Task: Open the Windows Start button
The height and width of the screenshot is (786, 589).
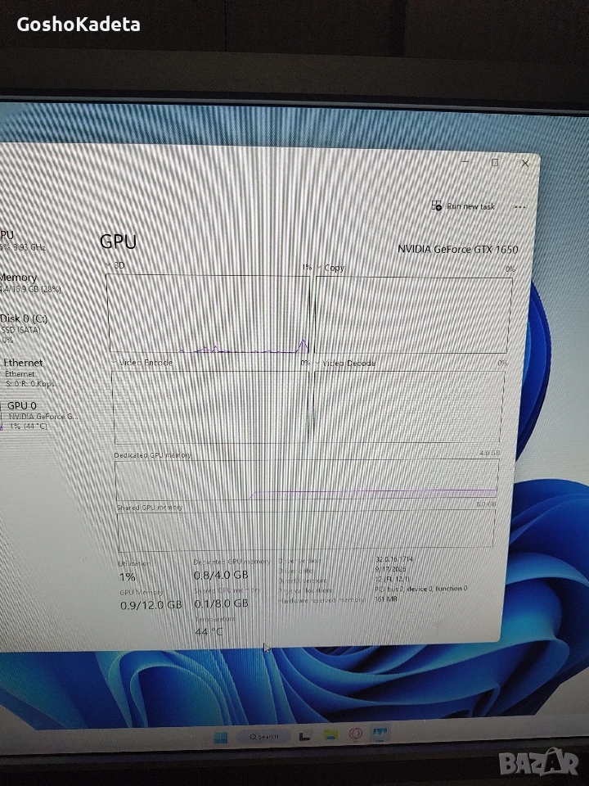Action: (220, 737)
